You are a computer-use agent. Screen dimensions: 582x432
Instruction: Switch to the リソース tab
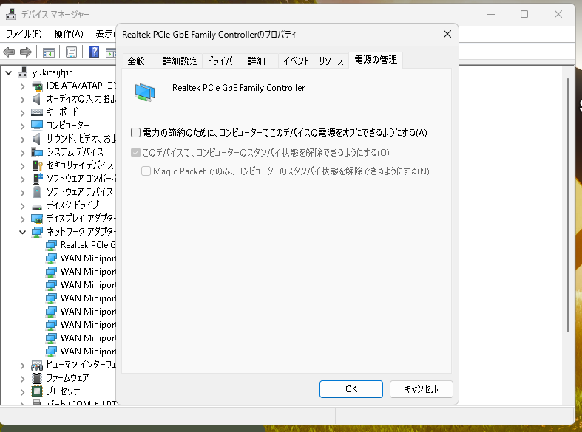331,61
